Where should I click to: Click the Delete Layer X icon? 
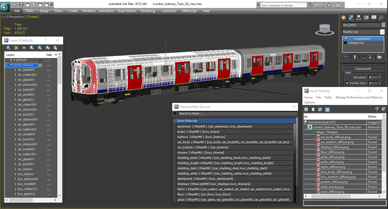[16, 48]
